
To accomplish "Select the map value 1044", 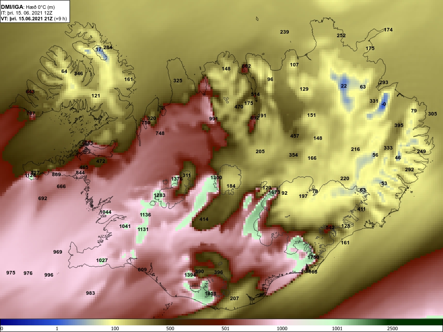I will tap(105, 212).
